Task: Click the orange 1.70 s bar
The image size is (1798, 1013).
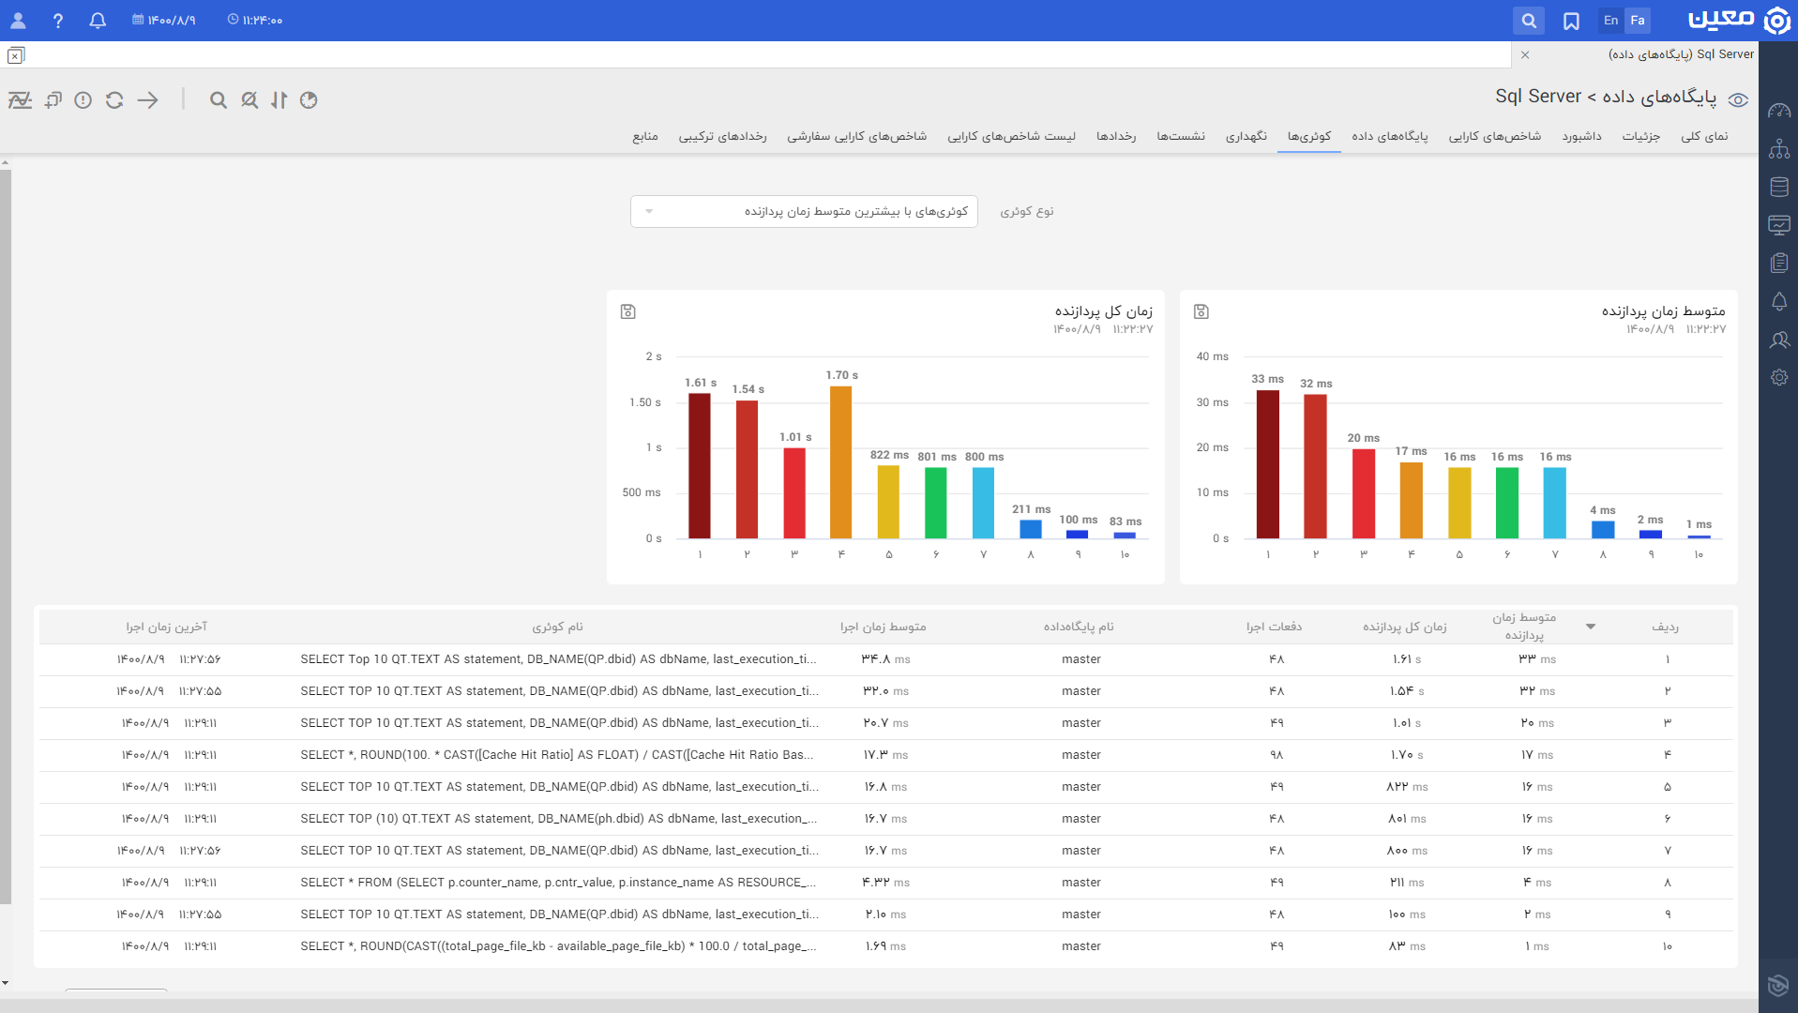Action: pos(841,462)
